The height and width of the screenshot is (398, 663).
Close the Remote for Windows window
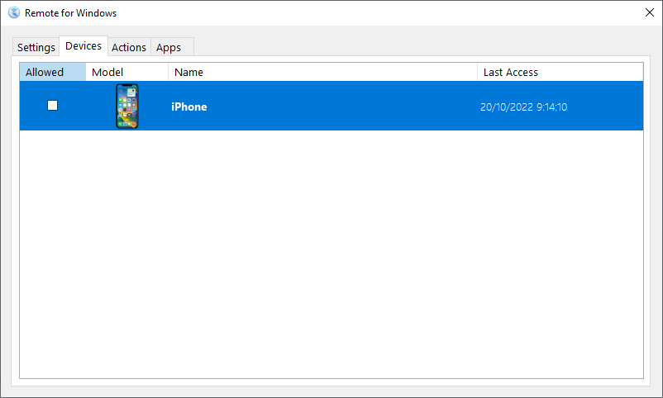pos(649,13)
